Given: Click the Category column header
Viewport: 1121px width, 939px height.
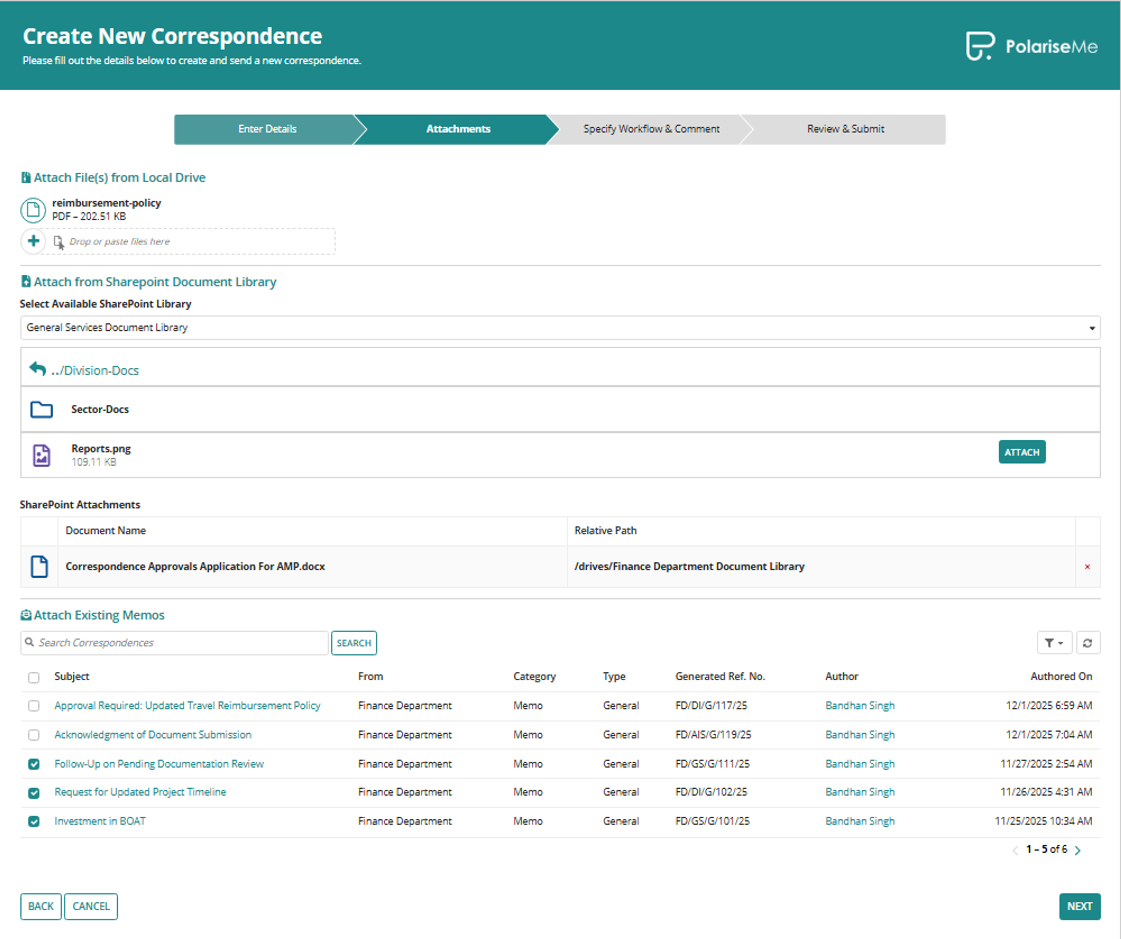Looking at the screenshot, I should tap(534, 676).
